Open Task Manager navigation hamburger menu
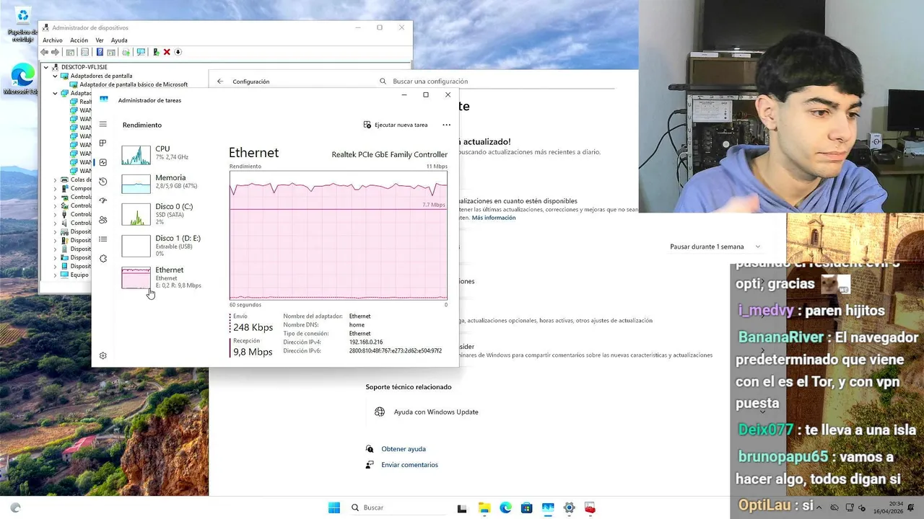The width and height of the screenshot is (924, 519). click(x=103, y=125)
